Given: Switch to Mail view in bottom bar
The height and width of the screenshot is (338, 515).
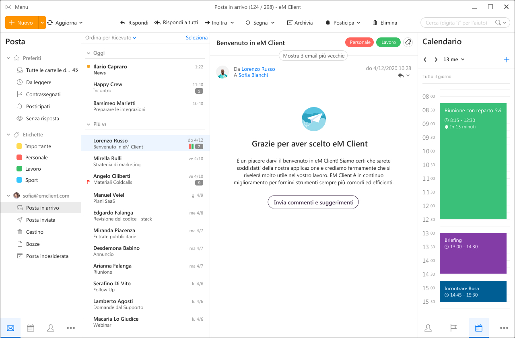Looking at the screenshot, I should click(10, 328).
